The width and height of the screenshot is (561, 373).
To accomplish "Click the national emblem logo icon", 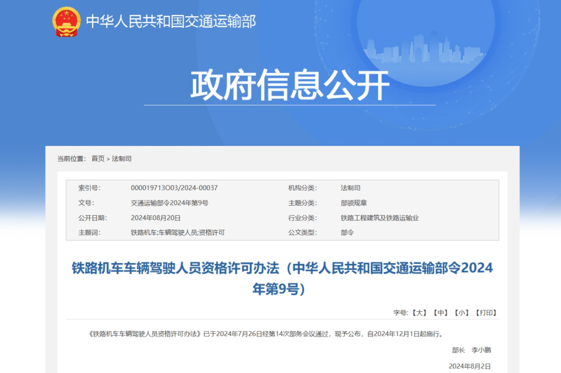I will pyautogui.click(x=66, y=21).
